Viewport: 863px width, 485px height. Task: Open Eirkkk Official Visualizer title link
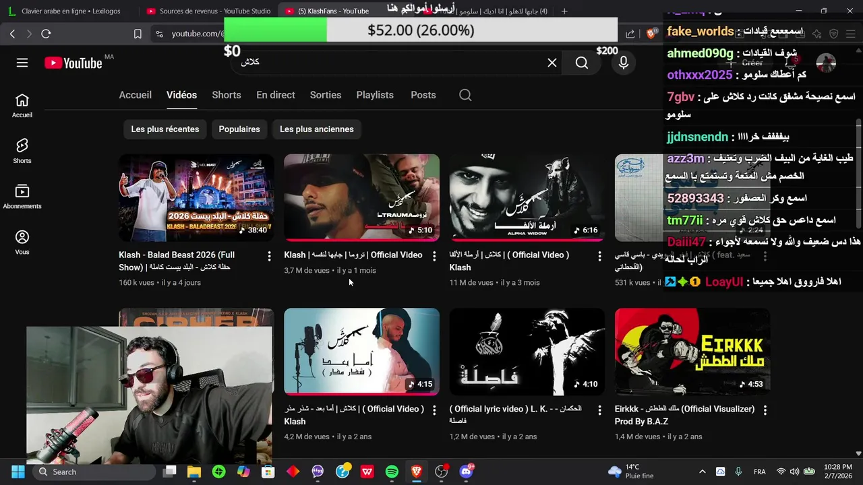tap(684, 415)
